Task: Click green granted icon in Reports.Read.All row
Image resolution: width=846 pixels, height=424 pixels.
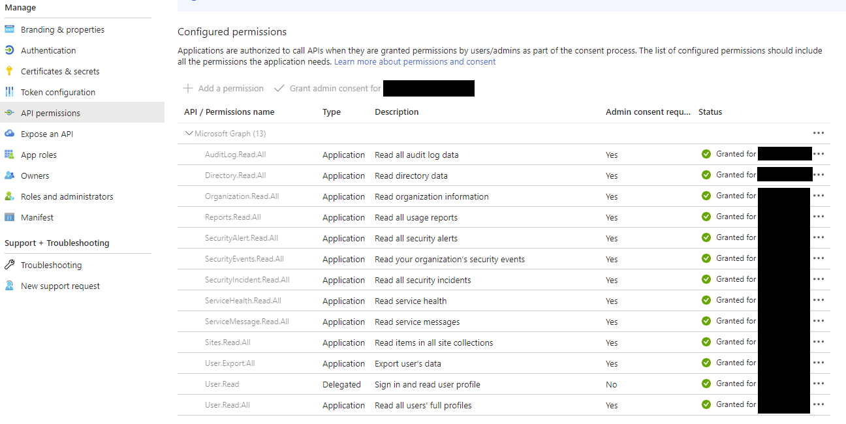Action: point(706,217)
